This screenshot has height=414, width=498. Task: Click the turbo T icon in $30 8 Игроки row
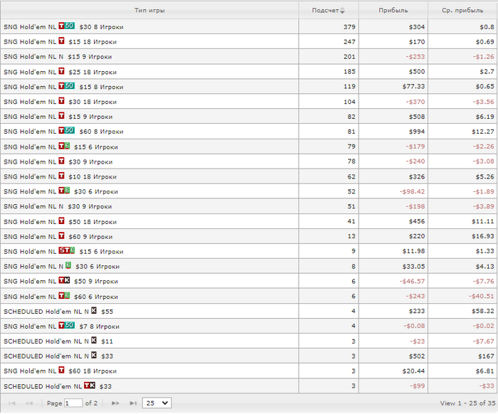pos(61,26)
